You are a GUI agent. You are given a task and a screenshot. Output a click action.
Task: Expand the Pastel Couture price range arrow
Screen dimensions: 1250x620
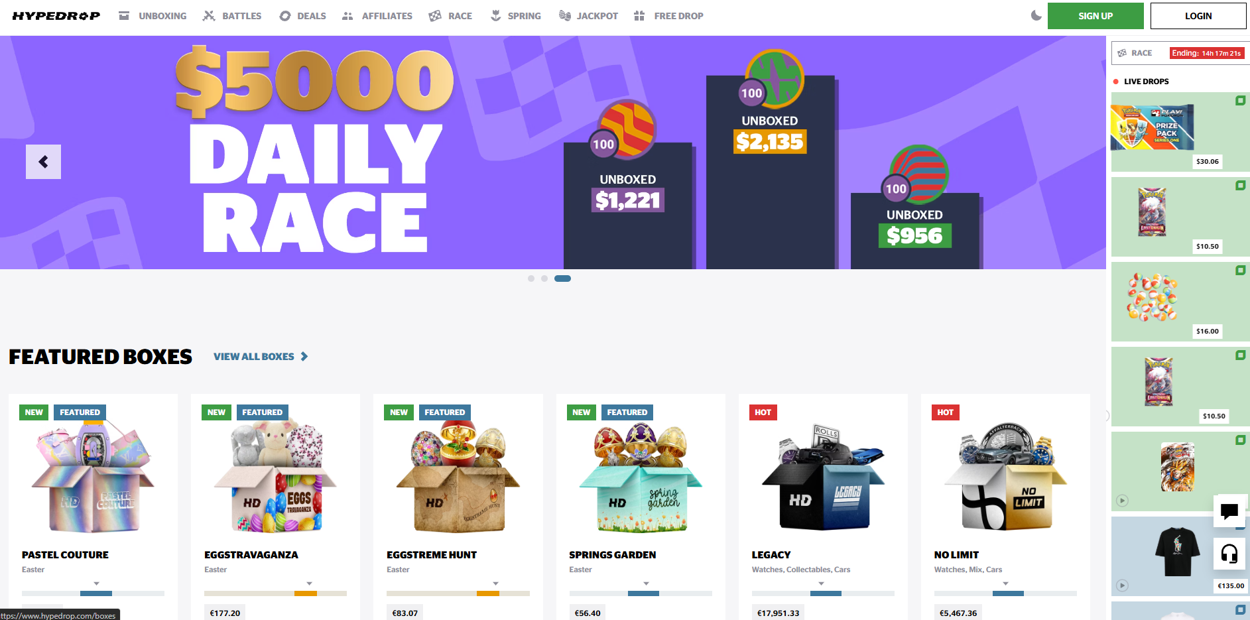click(96, 584)
